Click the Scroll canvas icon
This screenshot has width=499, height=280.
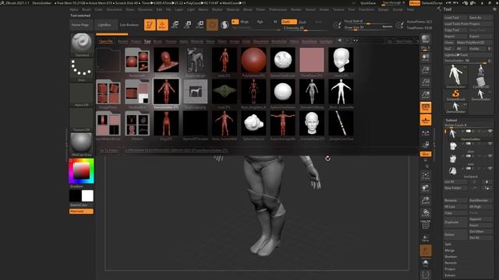click(x=426, y=57)
